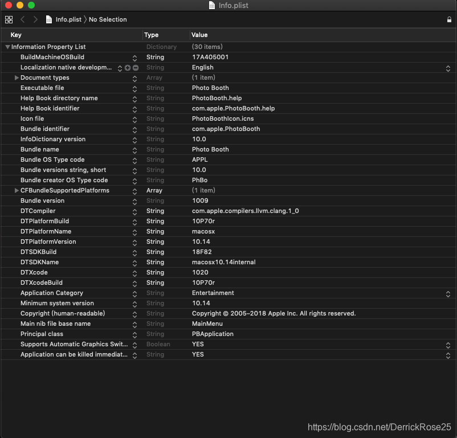Open the Entertainment category dropdown
The image size is (457, 438).
(x=448, y=294)
